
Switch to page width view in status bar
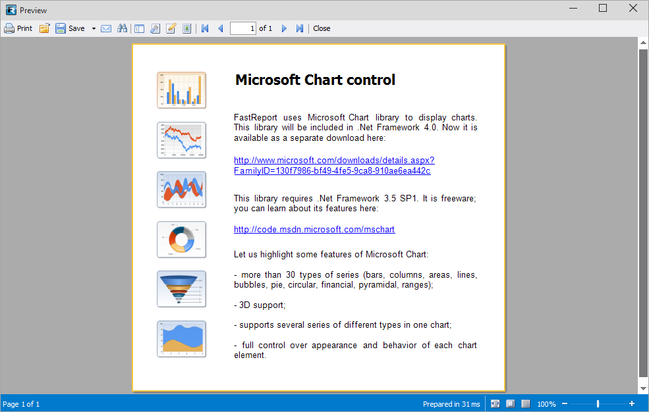click(x=495, y=403)
